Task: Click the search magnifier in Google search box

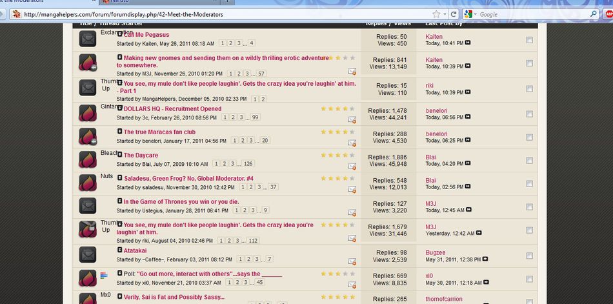Action: [594, 14]
